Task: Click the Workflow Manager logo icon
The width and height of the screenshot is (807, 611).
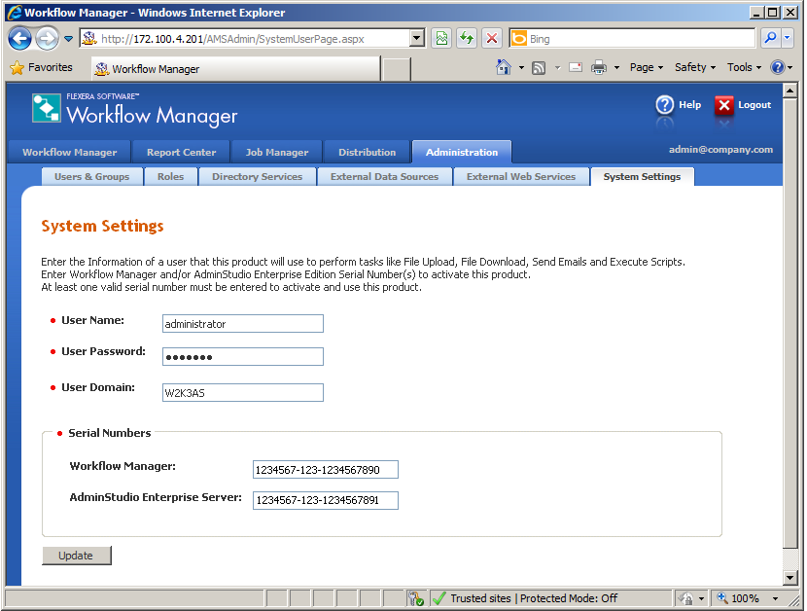Action: (x=46, y=108)
